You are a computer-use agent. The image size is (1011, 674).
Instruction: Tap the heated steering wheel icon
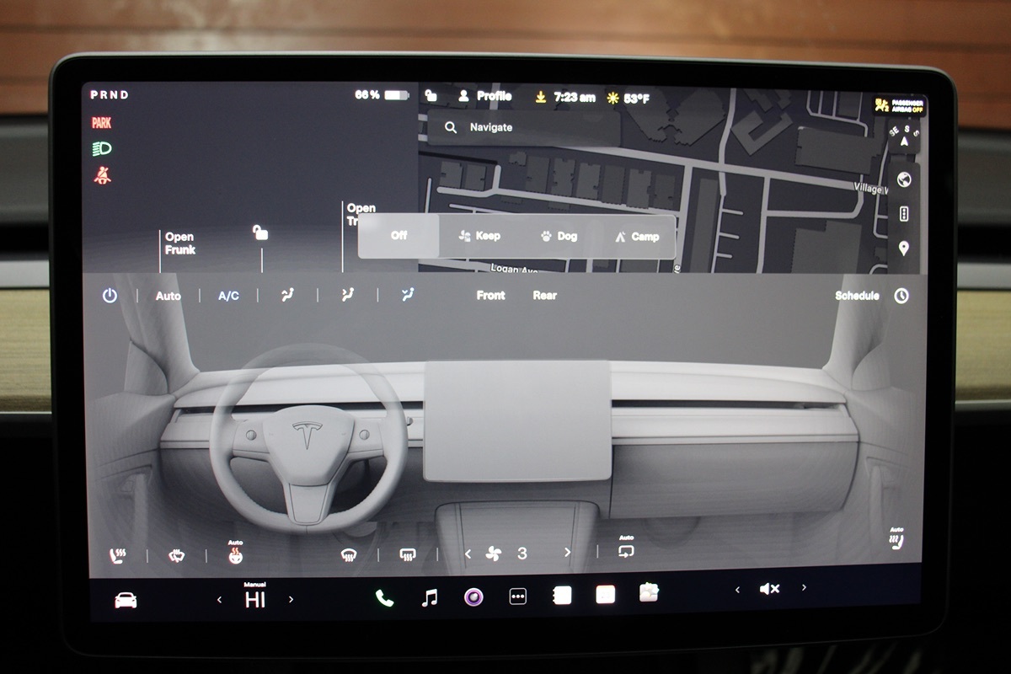point(235,555)
